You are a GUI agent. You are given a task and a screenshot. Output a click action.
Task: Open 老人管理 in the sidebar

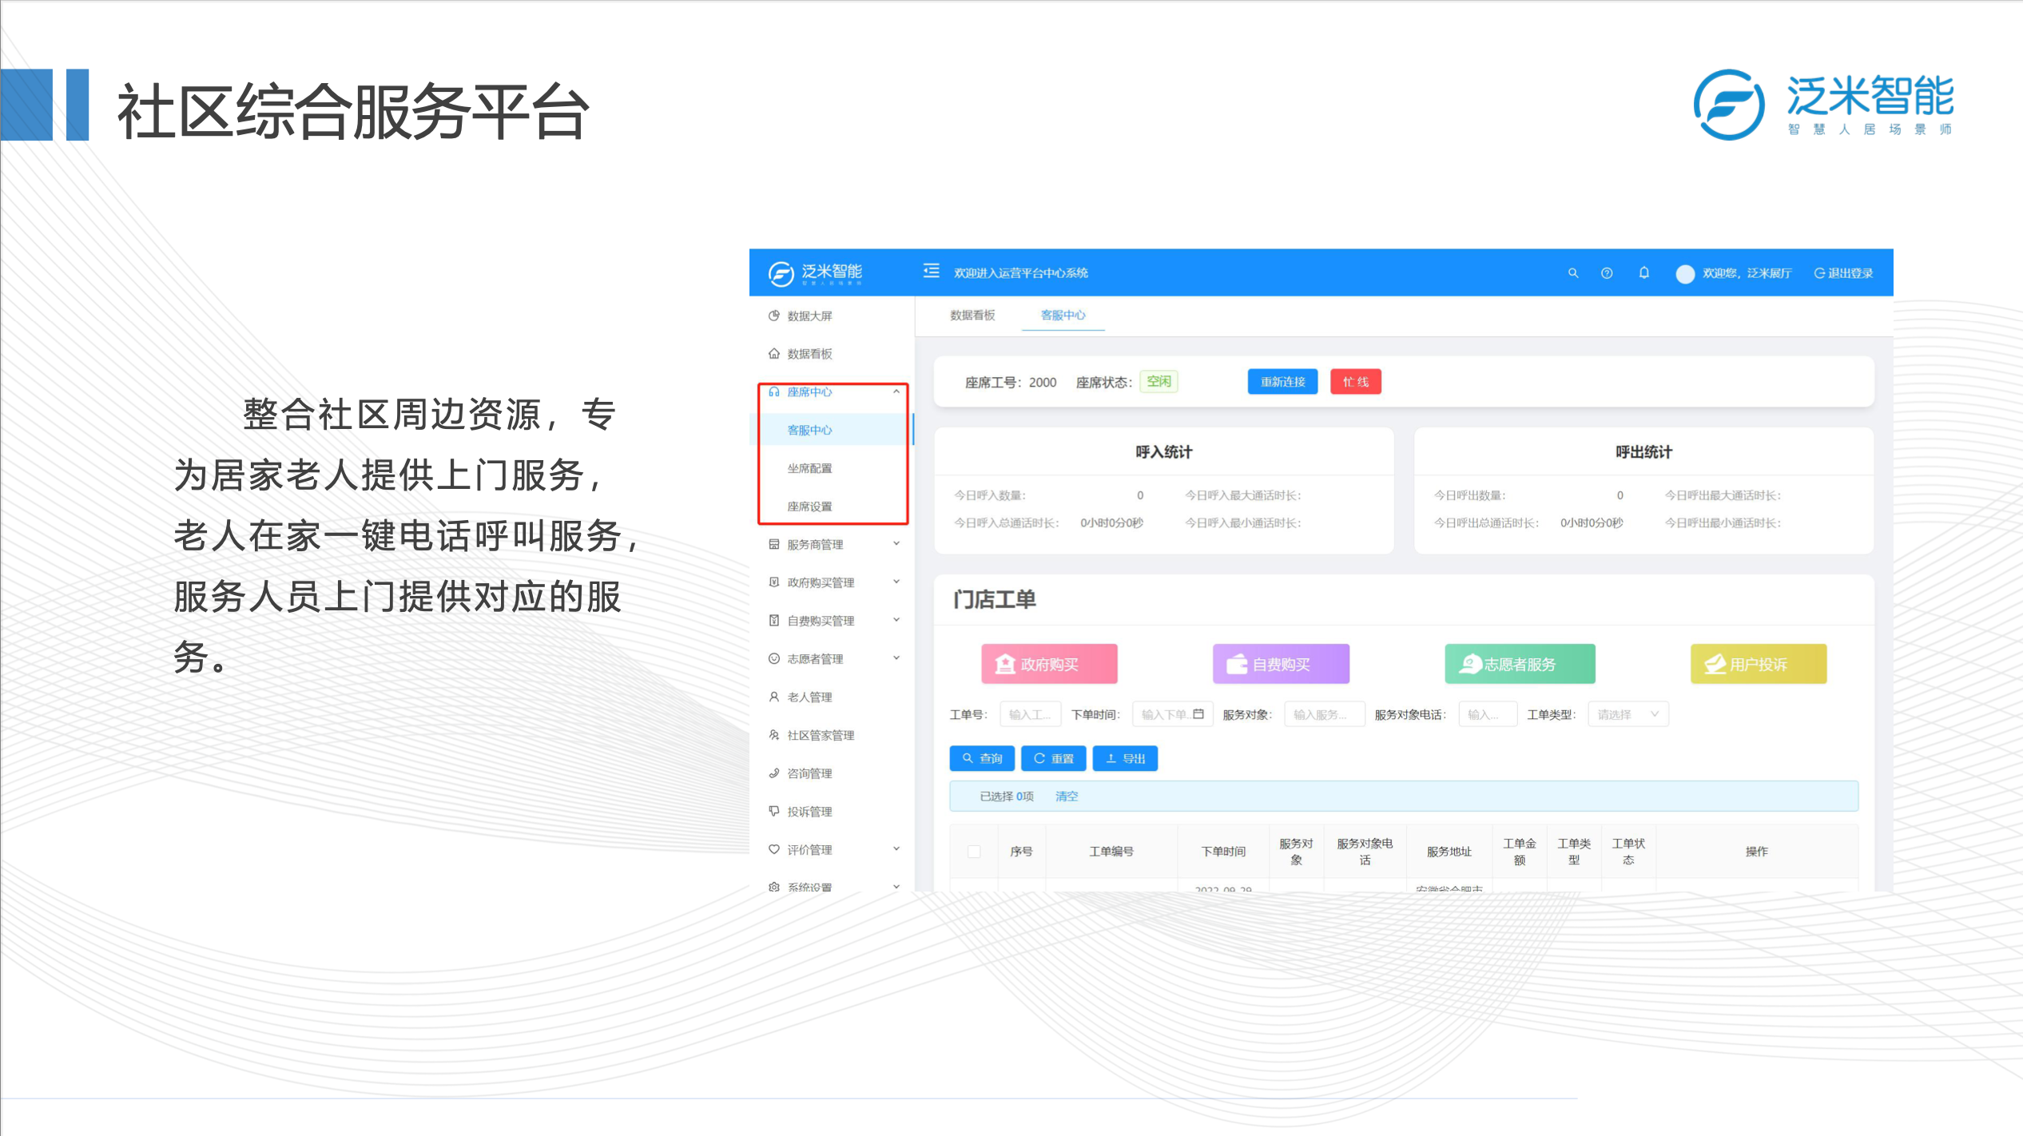pyautogui.click(x=810, y=697)
